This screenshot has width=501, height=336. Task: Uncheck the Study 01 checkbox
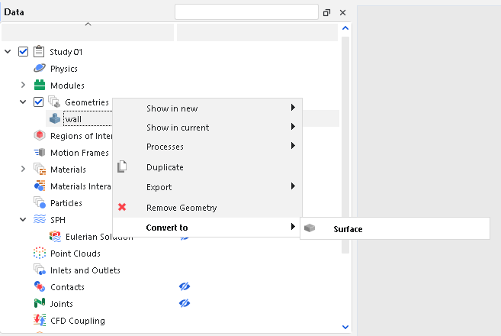[24, 52]
